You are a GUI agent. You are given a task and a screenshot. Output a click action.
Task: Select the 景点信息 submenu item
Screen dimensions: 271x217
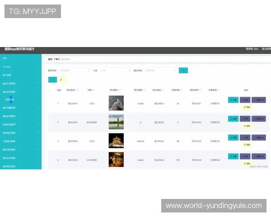(x=10, y=99)
